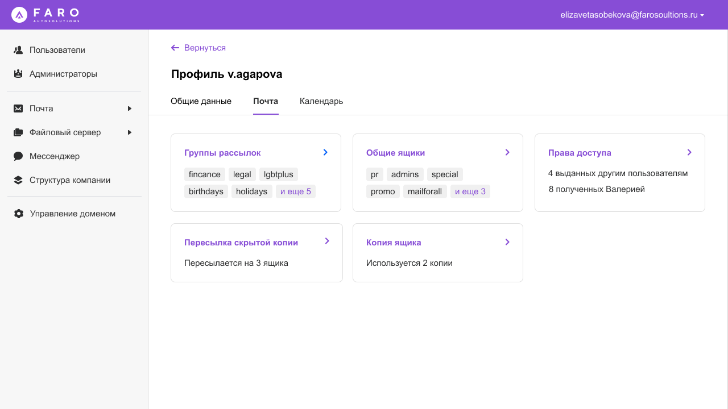
Task: Switch to the Общие данные tab
Action: click(x=201, y=101)
